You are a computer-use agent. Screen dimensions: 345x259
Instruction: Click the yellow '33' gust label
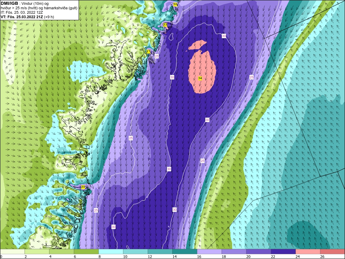click(x=165, y=24)
